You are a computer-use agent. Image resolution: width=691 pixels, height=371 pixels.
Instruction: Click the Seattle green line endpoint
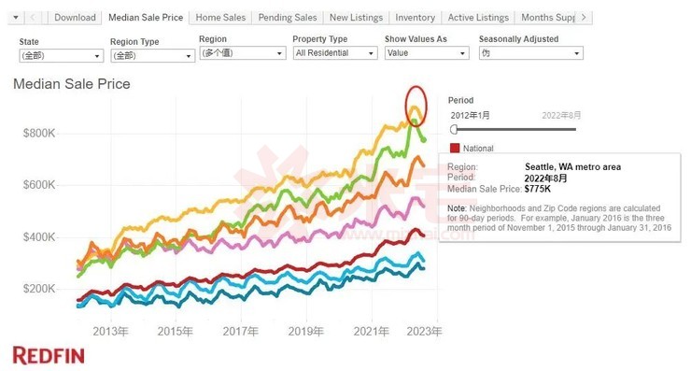click(x=424, y=140)
